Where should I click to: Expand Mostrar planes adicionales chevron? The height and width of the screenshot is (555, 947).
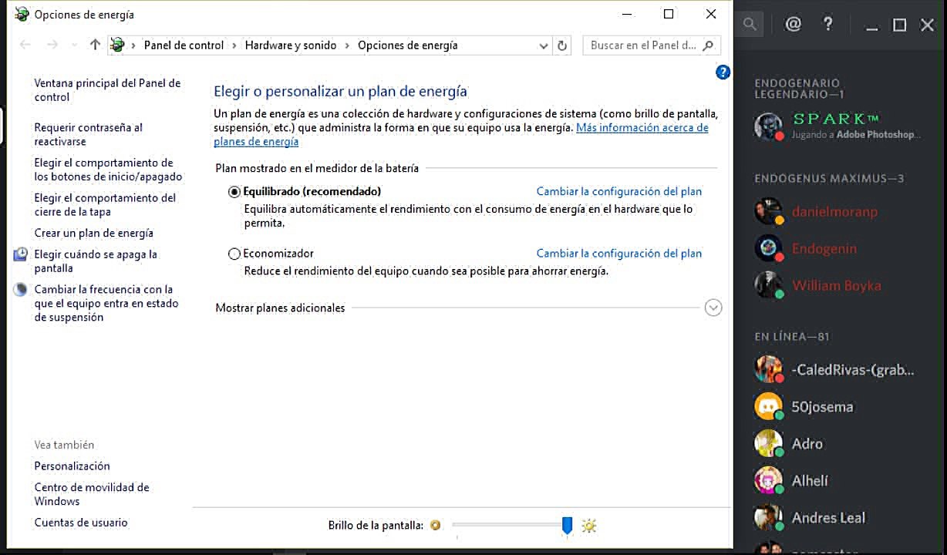(713, 308)
